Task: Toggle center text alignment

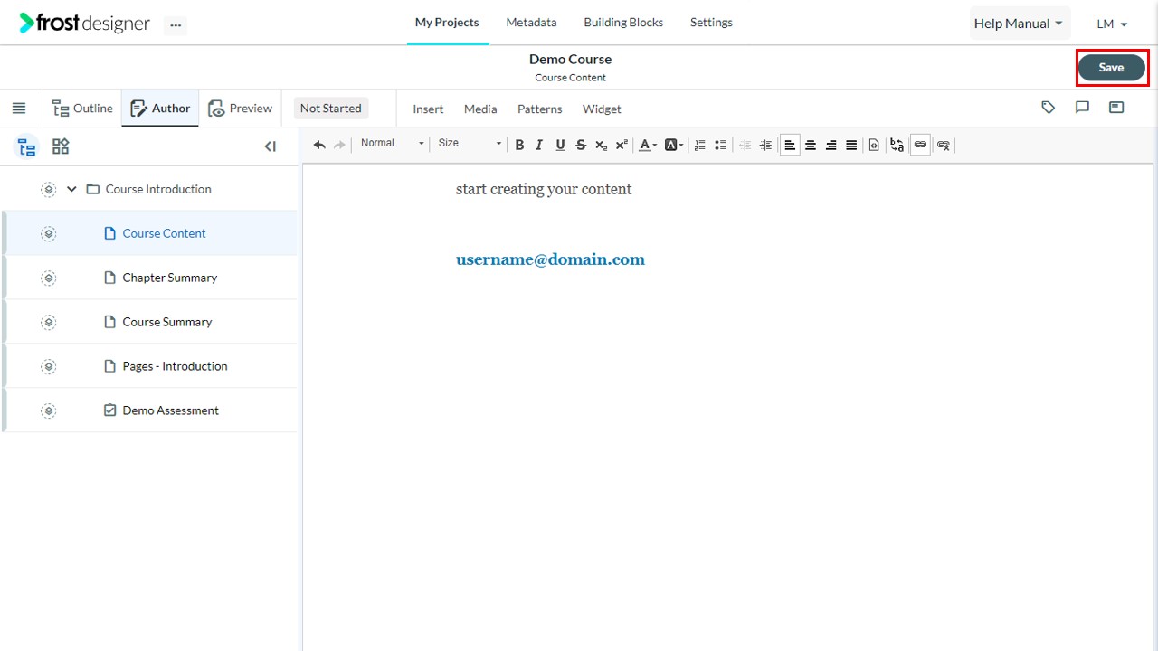Action: [811, 145]
